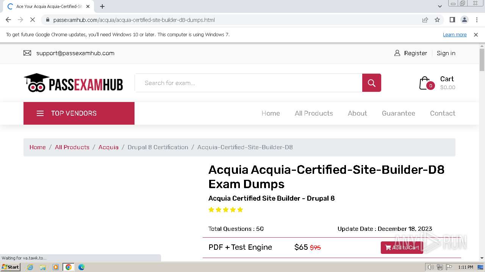Viewport: 485px width, 272px height.
Task: Open the Windows Start button
Action: [10, 267]
